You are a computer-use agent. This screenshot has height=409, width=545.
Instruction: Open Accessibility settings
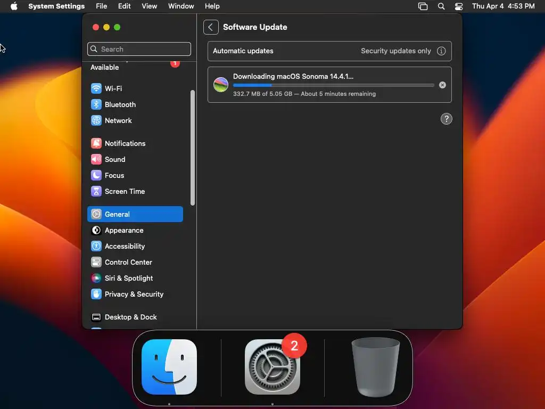[135, 246]
